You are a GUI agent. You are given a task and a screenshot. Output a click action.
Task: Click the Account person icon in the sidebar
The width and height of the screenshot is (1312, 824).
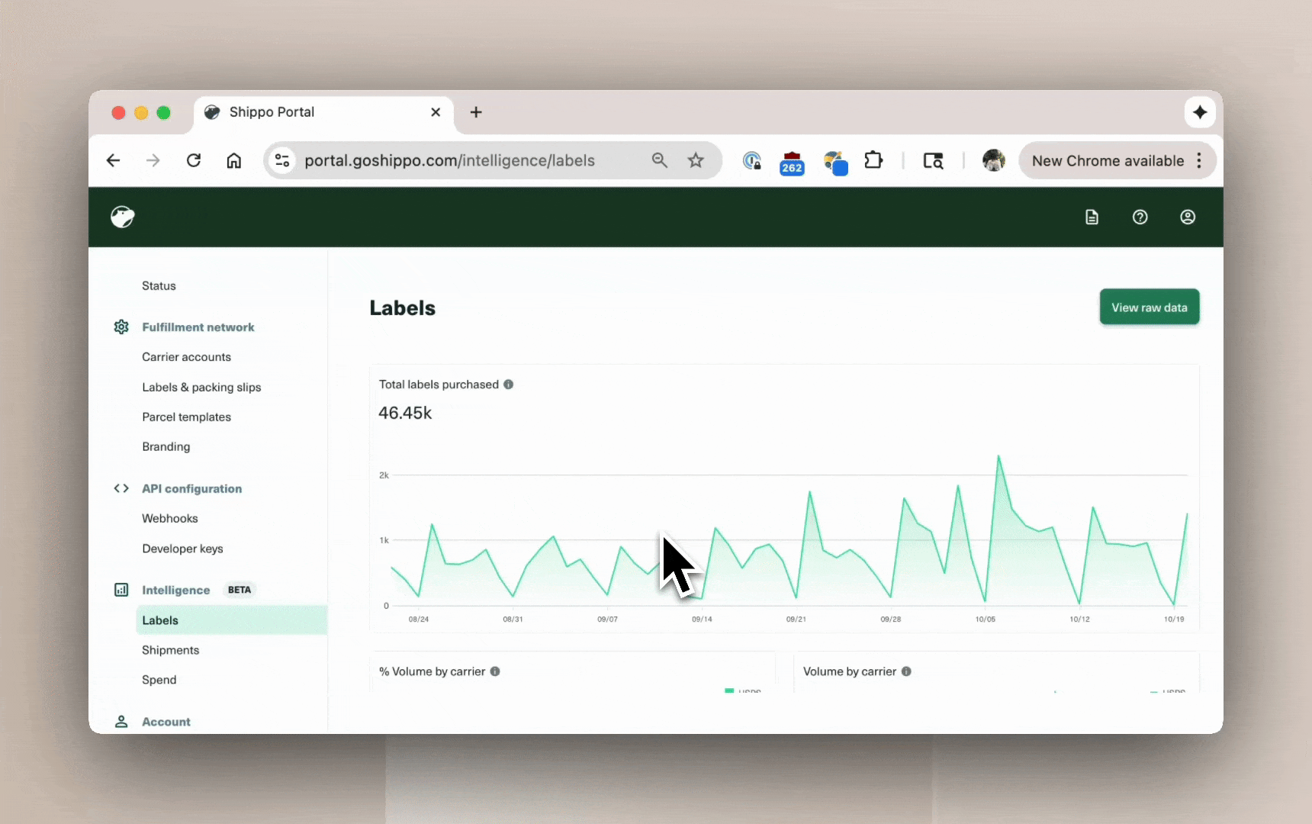click(x=121, y=721)
